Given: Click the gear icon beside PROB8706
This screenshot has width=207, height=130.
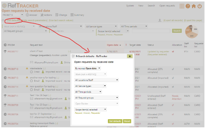Looking at the screenshot, I should (5, 114).
